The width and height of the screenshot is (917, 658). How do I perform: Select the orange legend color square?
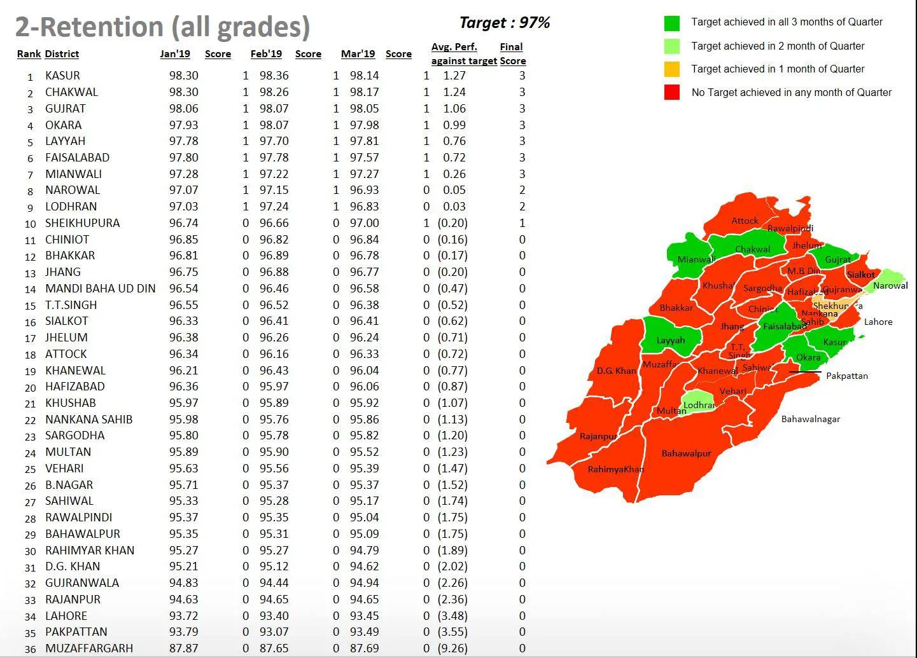pyautogui.click(x=671, y=69)
